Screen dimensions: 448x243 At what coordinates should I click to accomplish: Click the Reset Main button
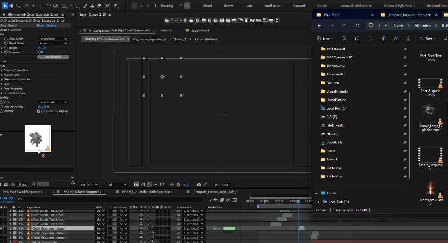point(53,57)
